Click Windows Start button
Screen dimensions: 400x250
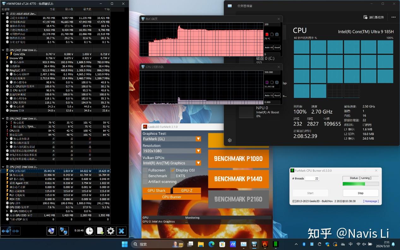click(125, 244)
